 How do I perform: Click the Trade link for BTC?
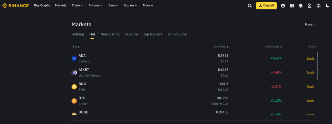(x=311, y=101)
